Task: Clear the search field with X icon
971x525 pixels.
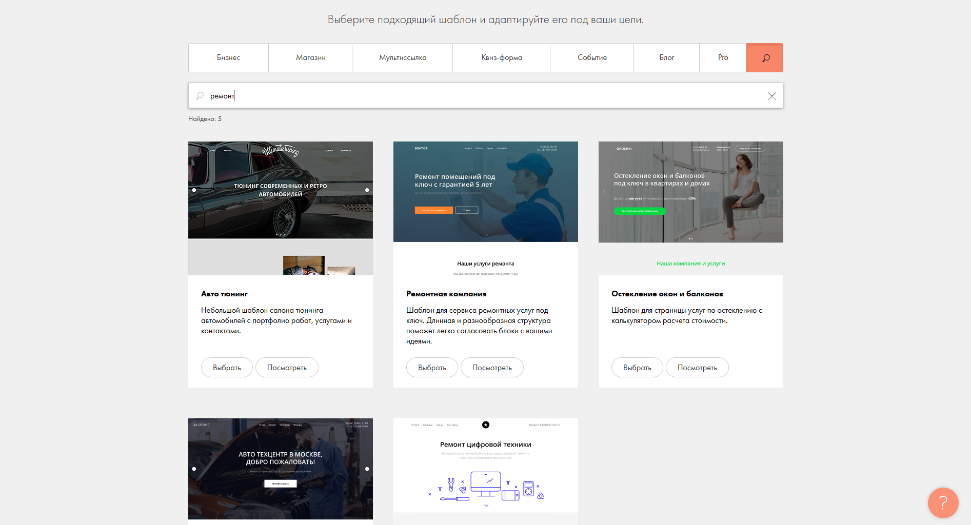Action: [x=771, y=96]
